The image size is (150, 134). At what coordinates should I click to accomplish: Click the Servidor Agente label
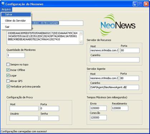96,69
